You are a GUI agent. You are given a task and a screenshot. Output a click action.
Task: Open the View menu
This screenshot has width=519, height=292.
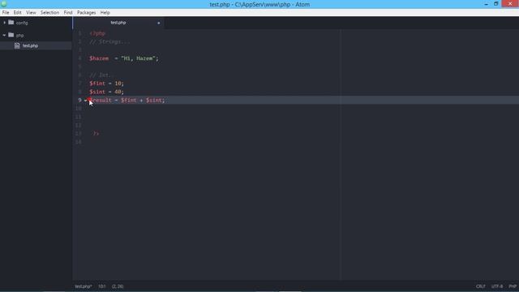(x=31, y=13)
